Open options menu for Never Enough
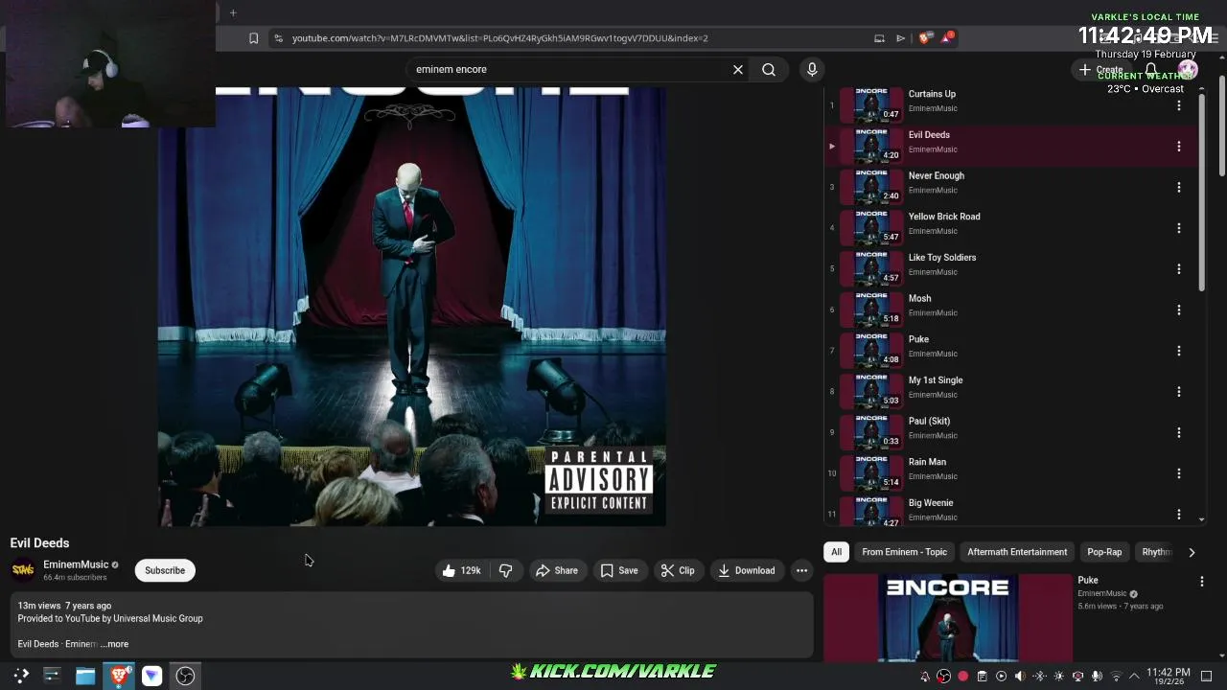 (1179, 188)
